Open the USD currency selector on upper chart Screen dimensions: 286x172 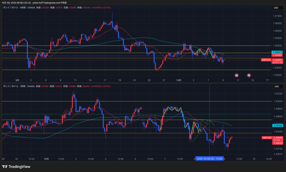[x=276, y=8]
